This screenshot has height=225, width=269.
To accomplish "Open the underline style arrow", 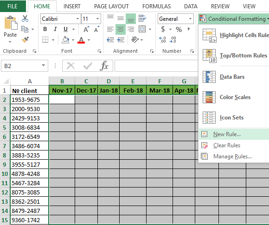I will 73,30.
